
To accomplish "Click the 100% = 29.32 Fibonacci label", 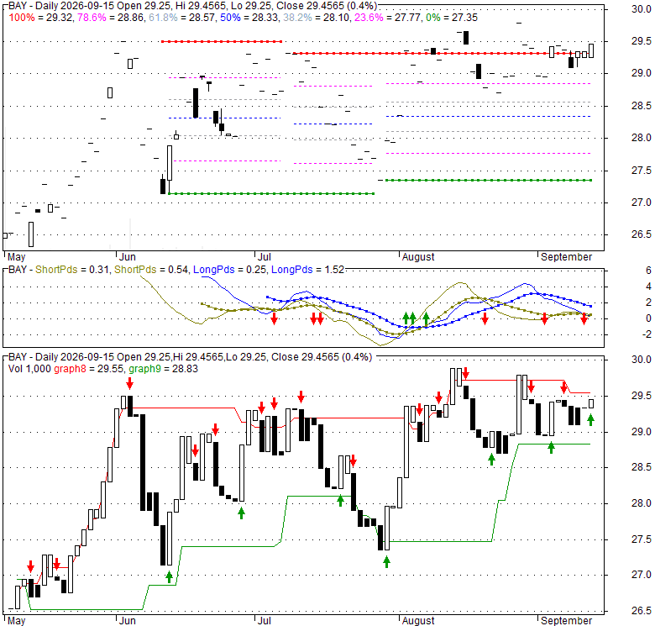I will 41,18.
